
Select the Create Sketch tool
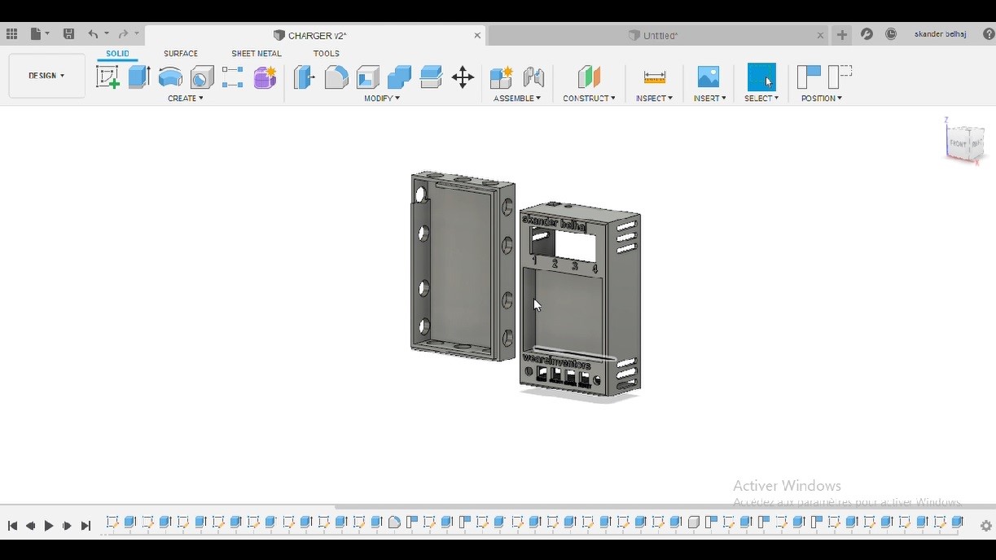click(107, 77)
